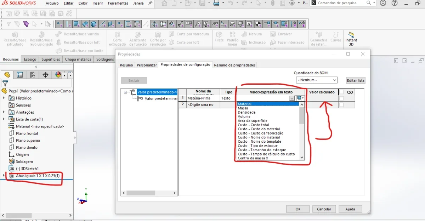Screen dimensions: 425x221
Task: Open the FeatureManager design tree tab
Action: (7, 75)
